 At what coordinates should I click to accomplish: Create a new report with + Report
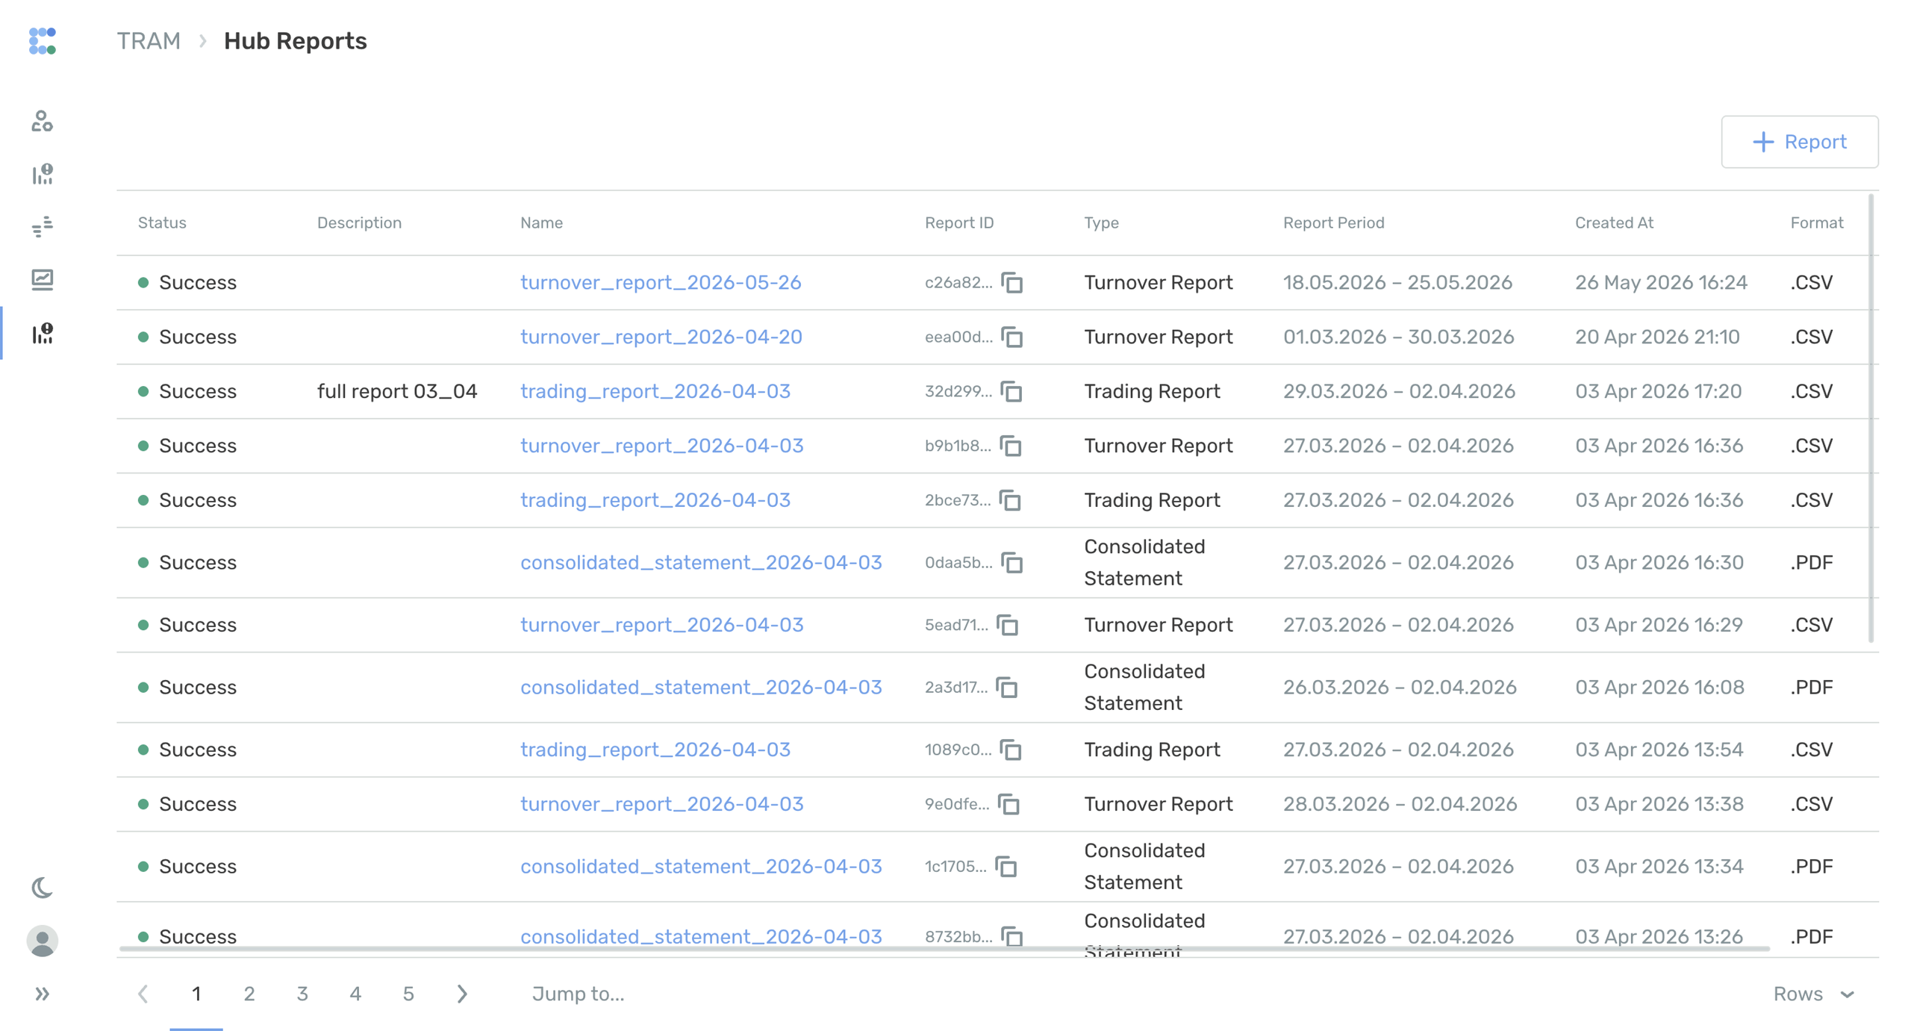(1799, 142)
